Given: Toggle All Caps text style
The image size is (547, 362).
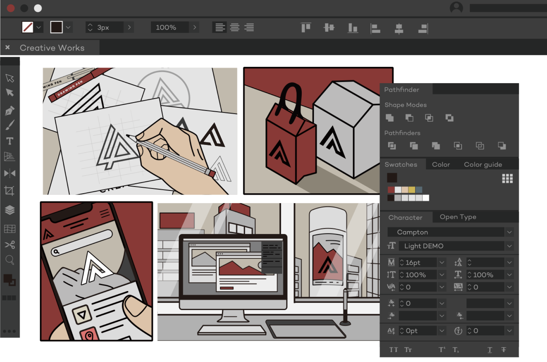Looking at the screenshot, I should 394,350.
